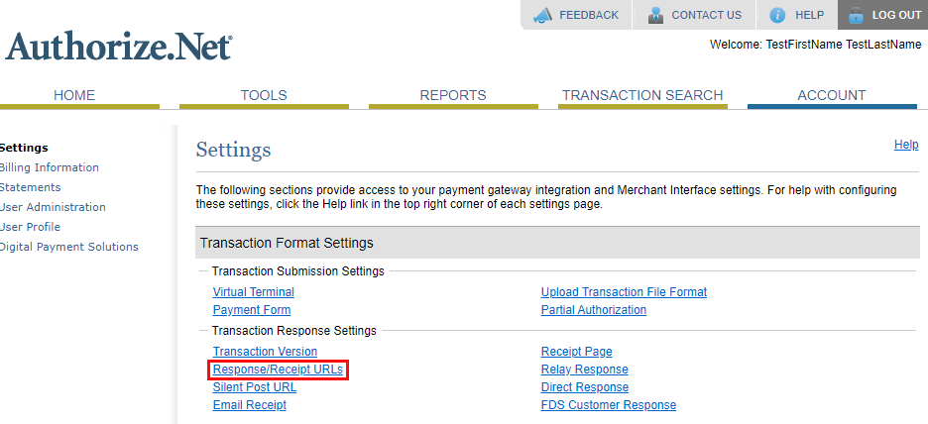The image size is (928, 424).
Task: Open Upload Transaction File Format link
Action: 624,292
